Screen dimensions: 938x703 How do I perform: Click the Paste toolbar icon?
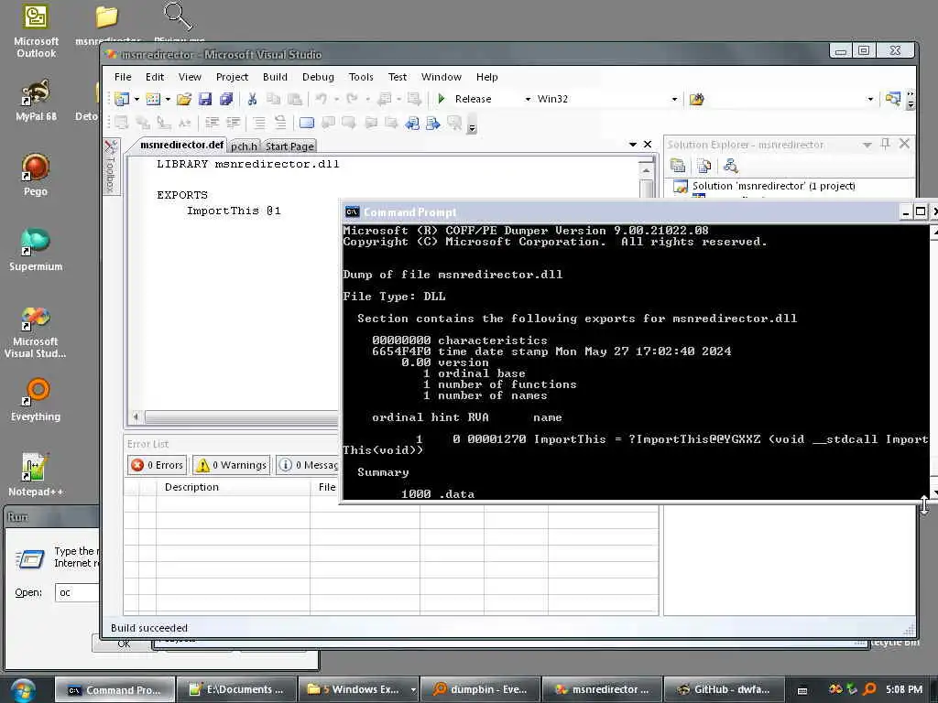tap(295, 99)
